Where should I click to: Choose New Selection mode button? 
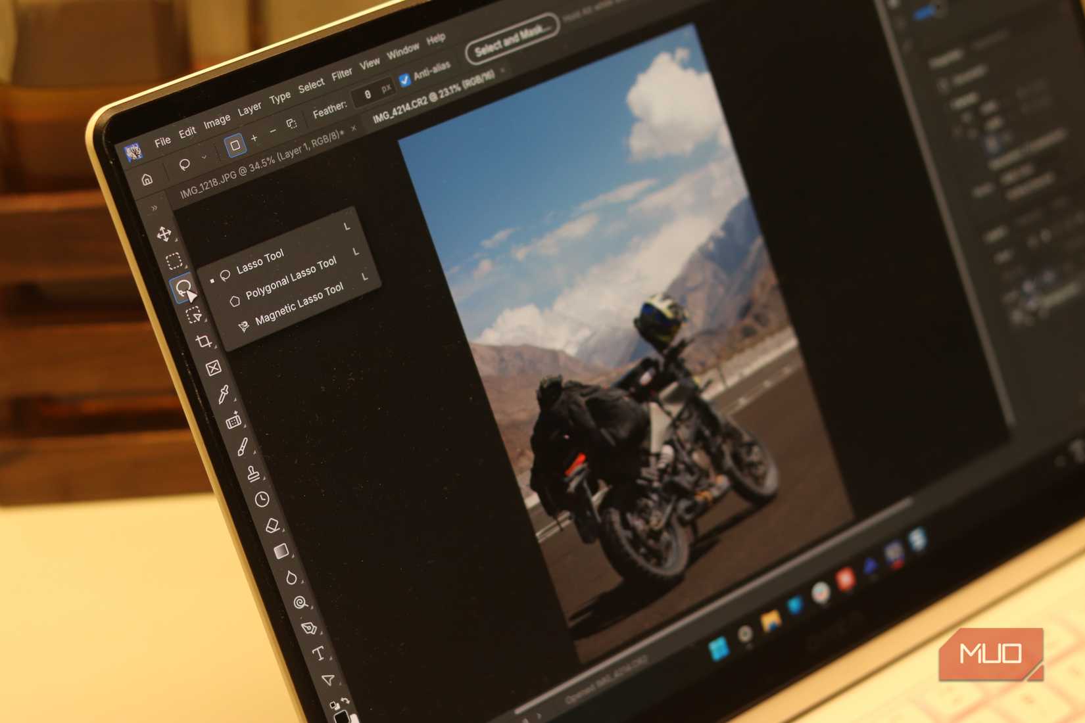[235, 145]
